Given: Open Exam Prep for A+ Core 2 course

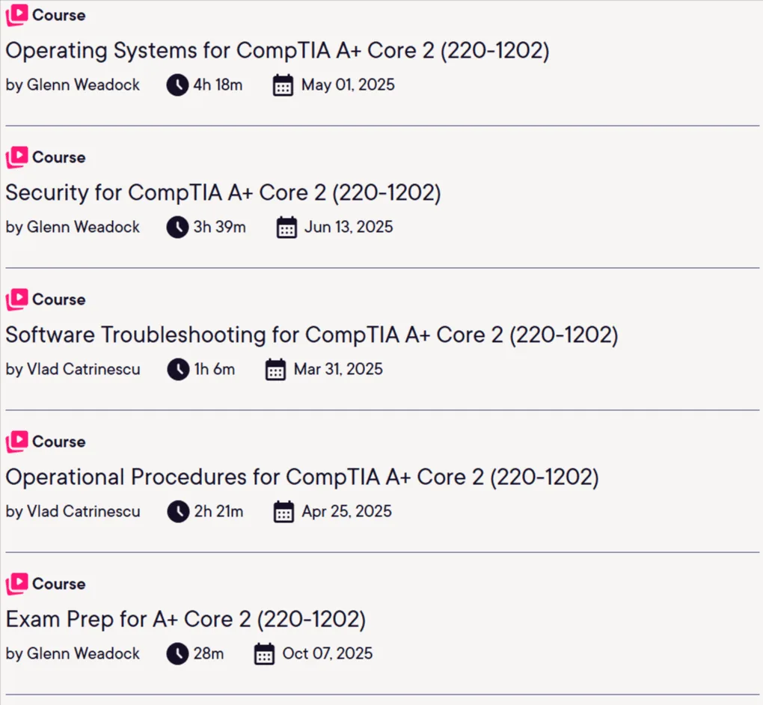Looking at the screenshot, I should point(186,620).
